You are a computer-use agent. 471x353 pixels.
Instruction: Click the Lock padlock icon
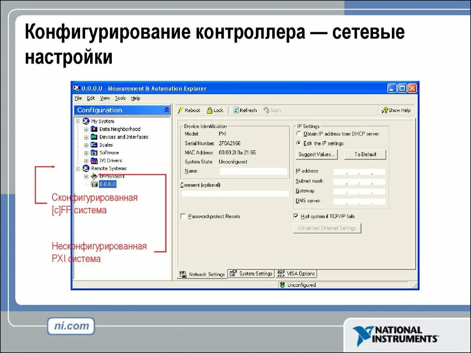click(210, 110)
